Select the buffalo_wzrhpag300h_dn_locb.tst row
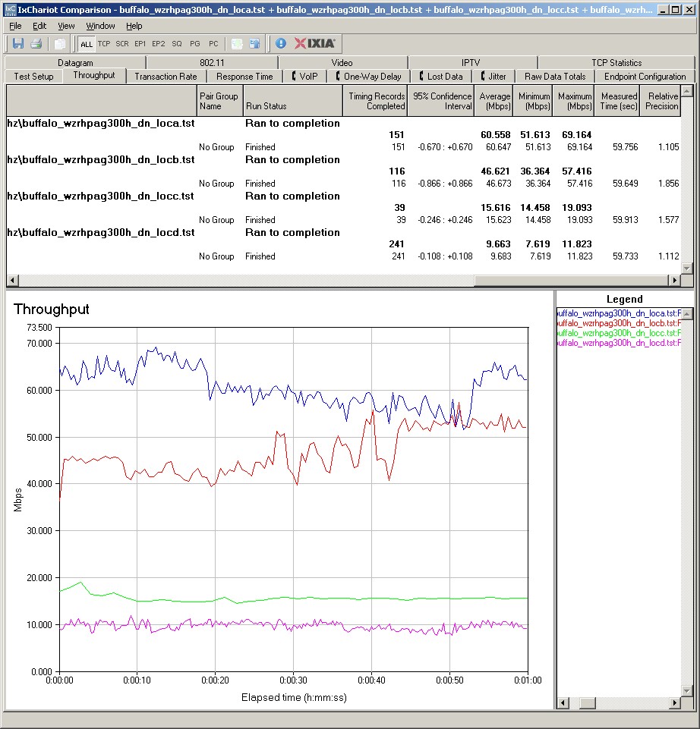The height and width of the screenshot is (729, 700). tap(343, 159)
